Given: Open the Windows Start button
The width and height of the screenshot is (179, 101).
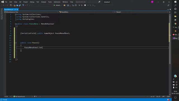Looking at the screenshot, I should coord(175,2).
